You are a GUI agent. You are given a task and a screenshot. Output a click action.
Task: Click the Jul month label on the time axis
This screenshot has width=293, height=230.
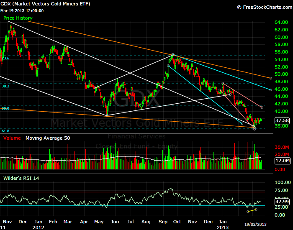pyautogui.click(x=131, y=222)
